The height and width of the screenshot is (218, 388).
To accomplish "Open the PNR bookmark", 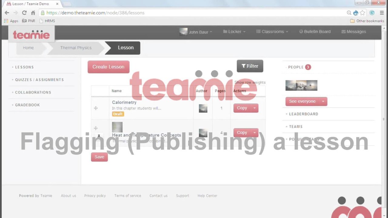I will [28, 21].
